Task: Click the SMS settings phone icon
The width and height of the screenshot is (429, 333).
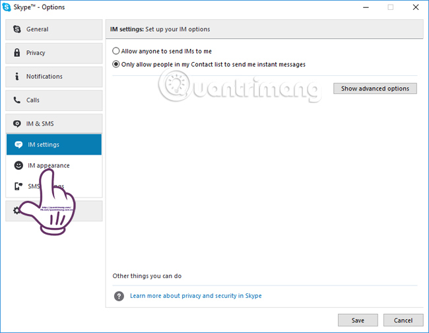Action: pos(18,186)
